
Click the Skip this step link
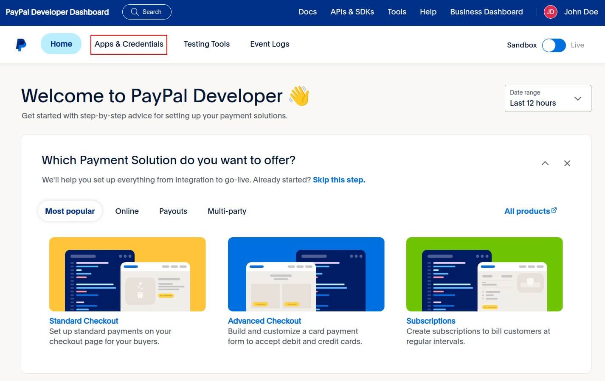click(x=339, y=180)
